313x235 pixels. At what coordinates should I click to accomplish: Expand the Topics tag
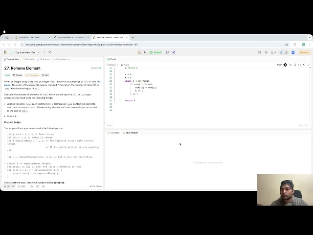18,75
